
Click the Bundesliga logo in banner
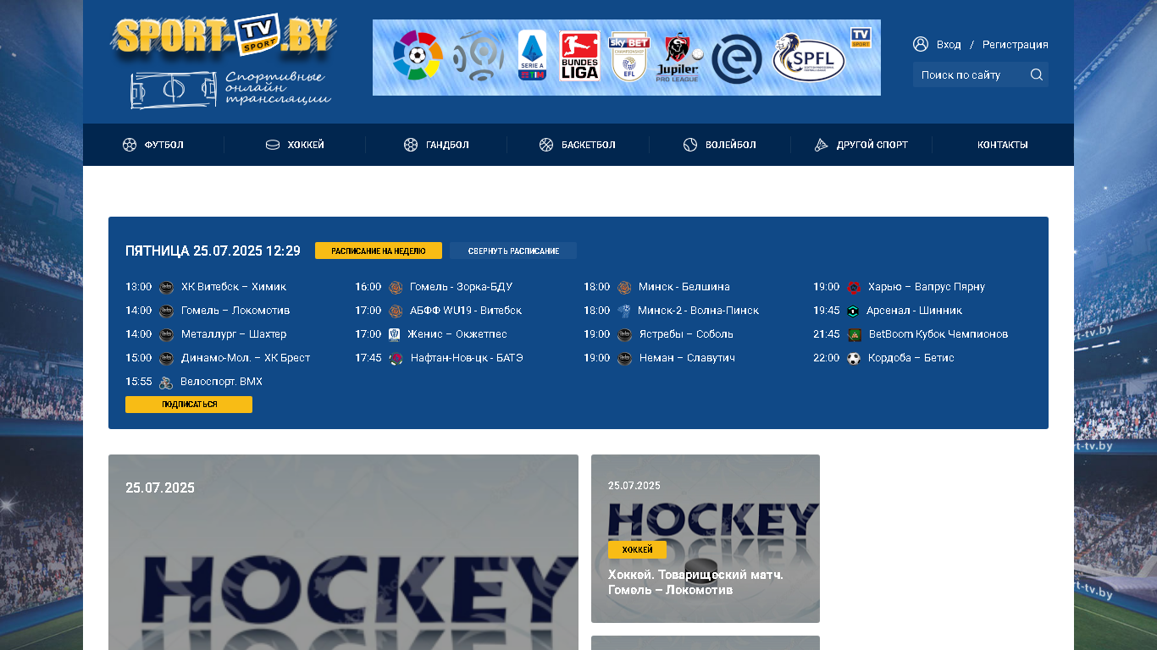pyautogui.click(x=579, y=56)
